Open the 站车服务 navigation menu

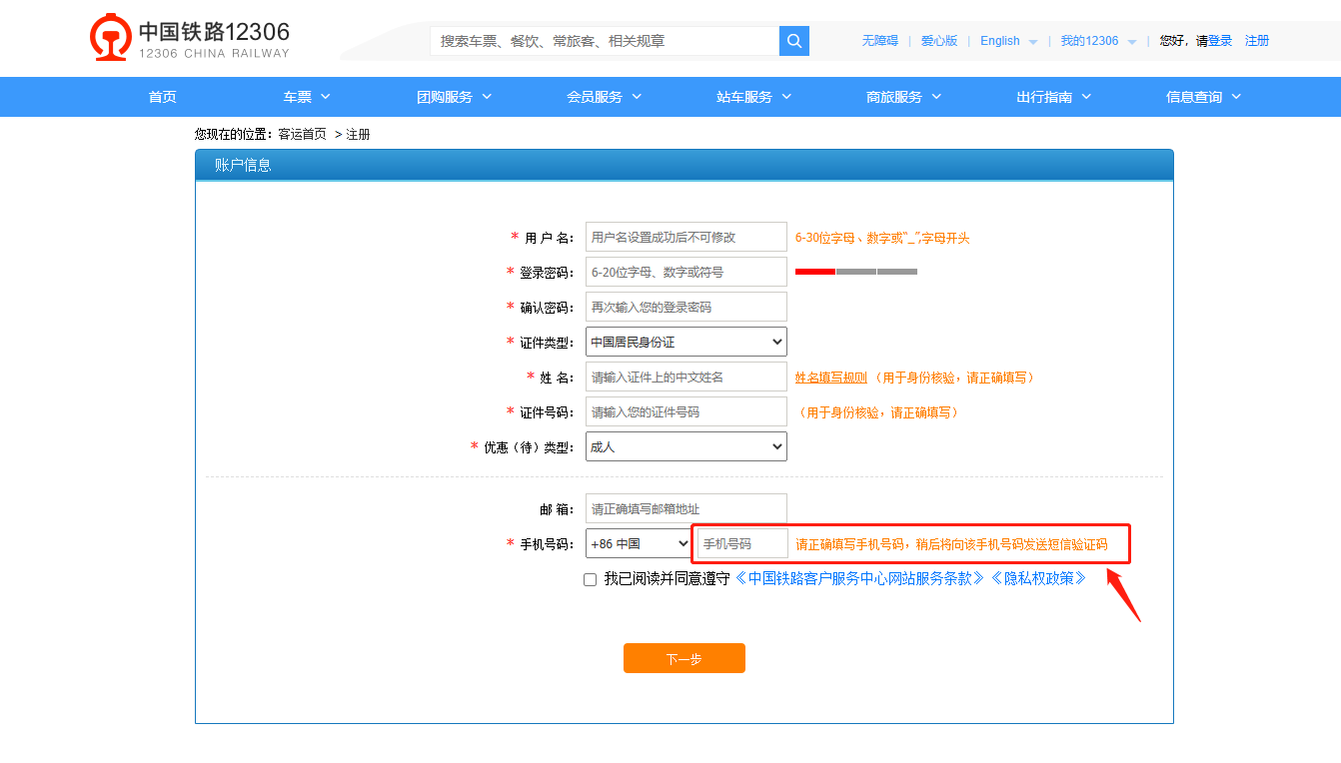click(754, 97)
